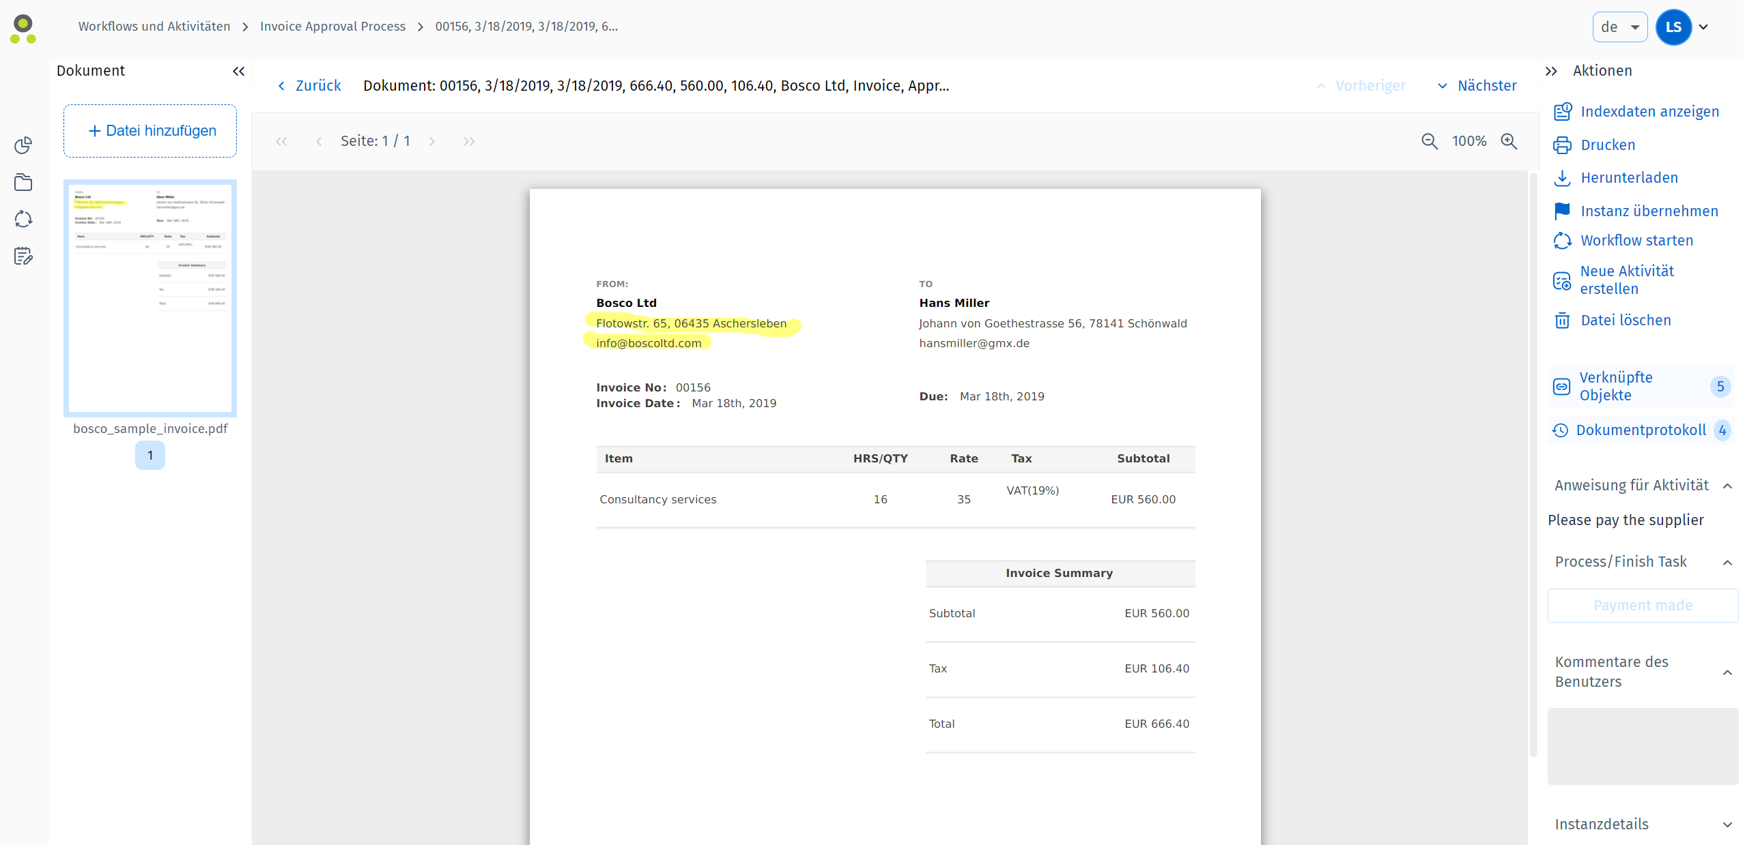Zoom in on the document

point(1509,141)
